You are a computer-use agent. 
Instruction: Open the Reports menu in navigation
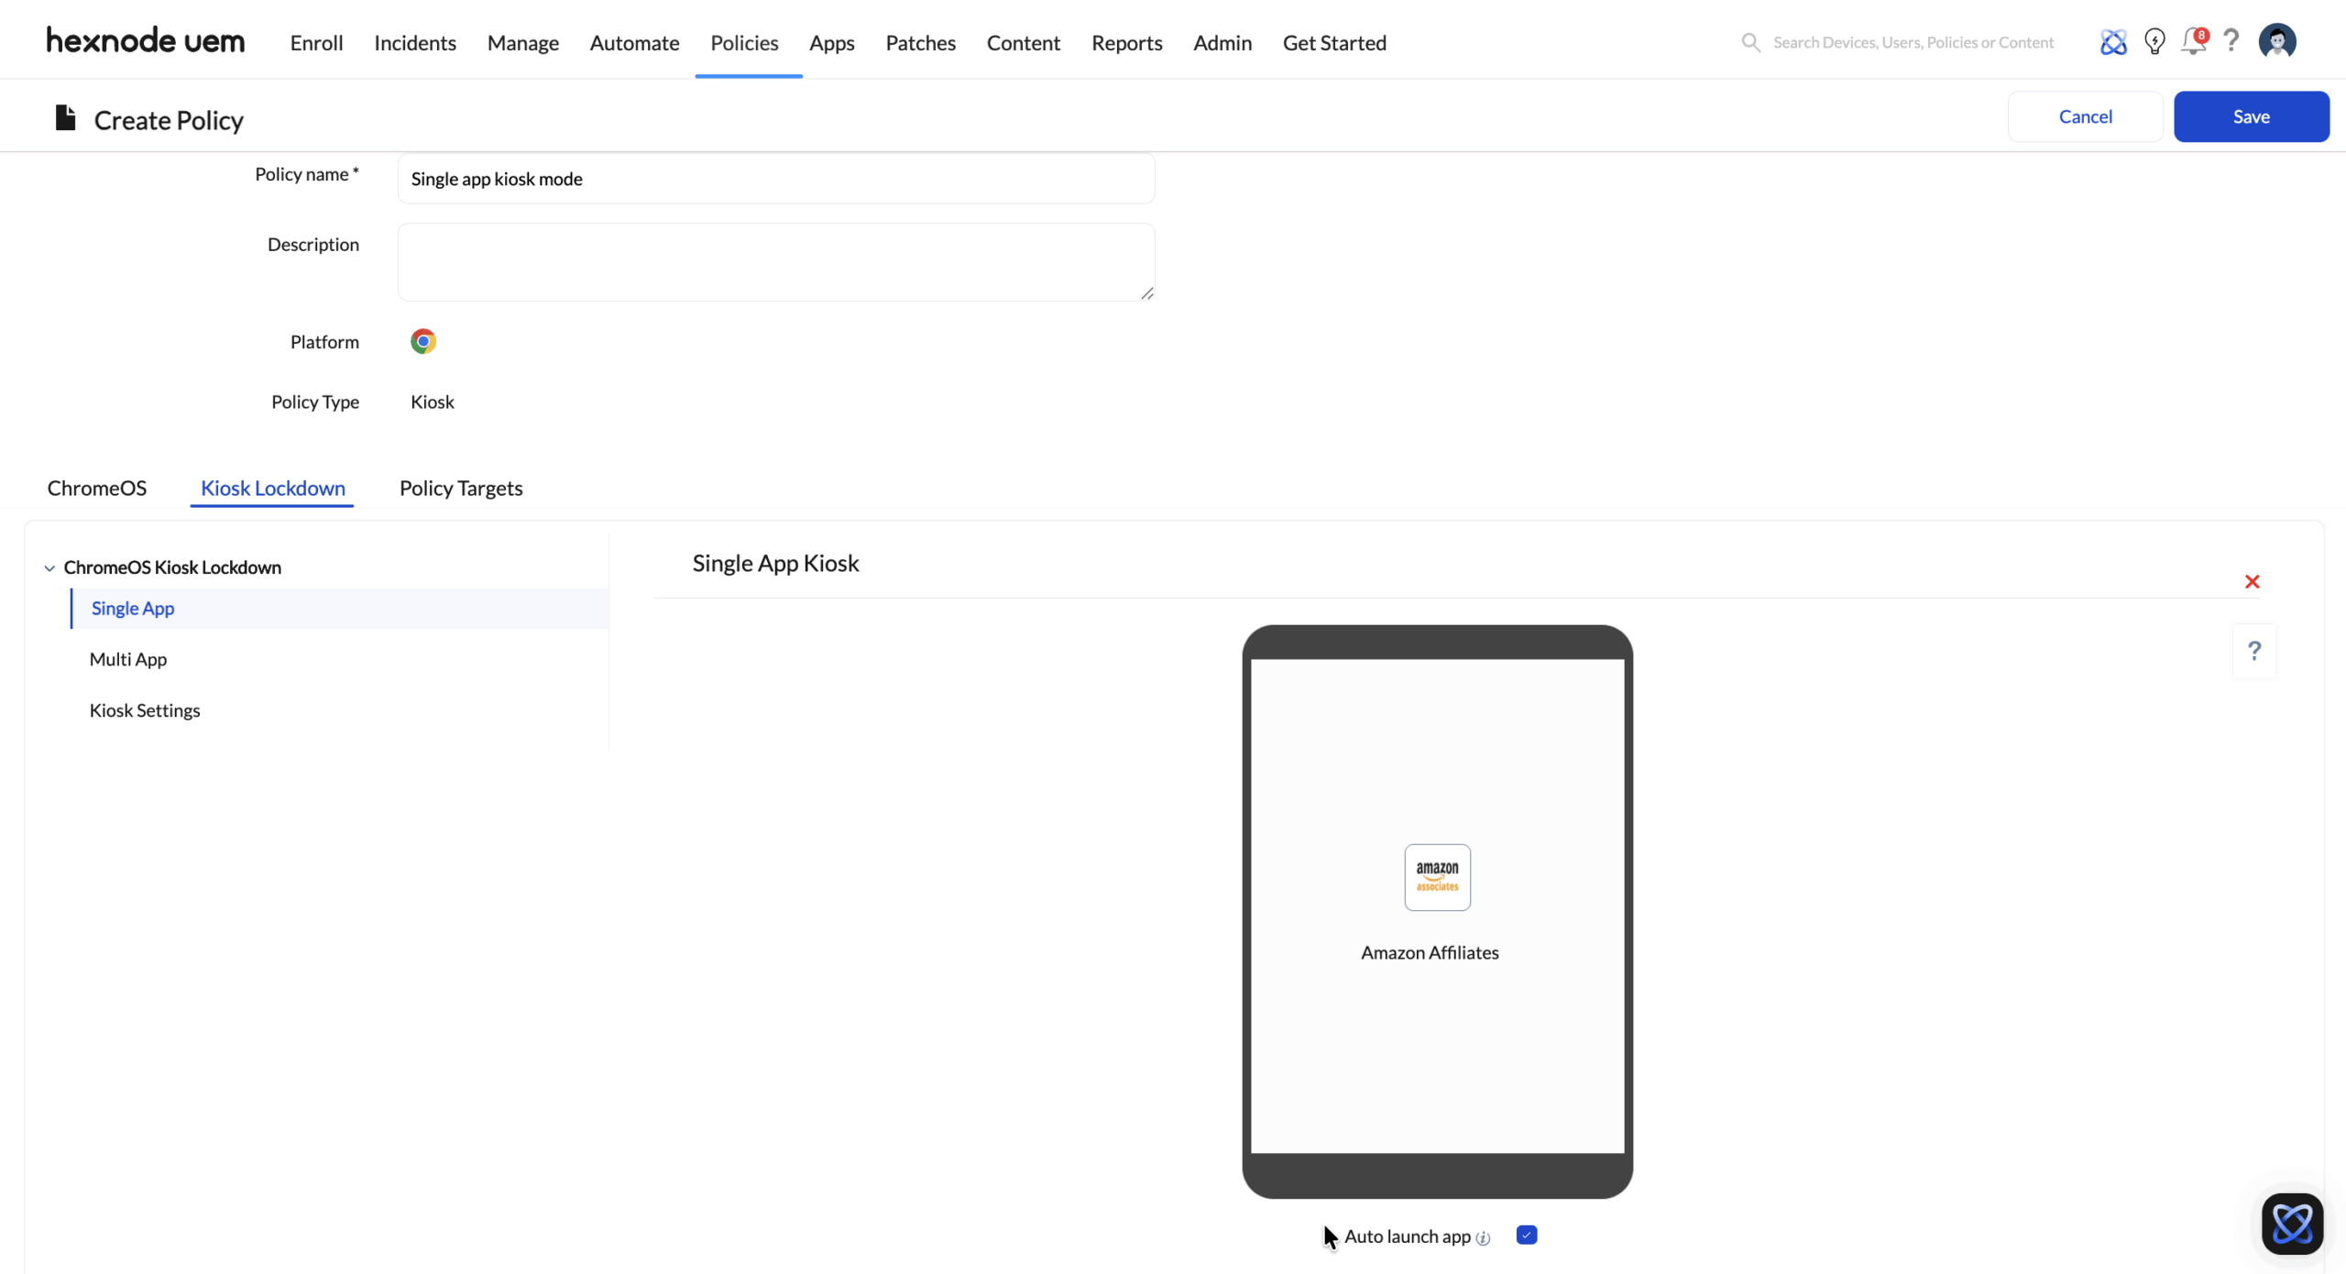pos(1126,42)
